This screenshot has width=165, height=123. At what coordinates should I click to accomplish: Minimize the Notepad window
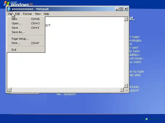[x=117, y=9]
